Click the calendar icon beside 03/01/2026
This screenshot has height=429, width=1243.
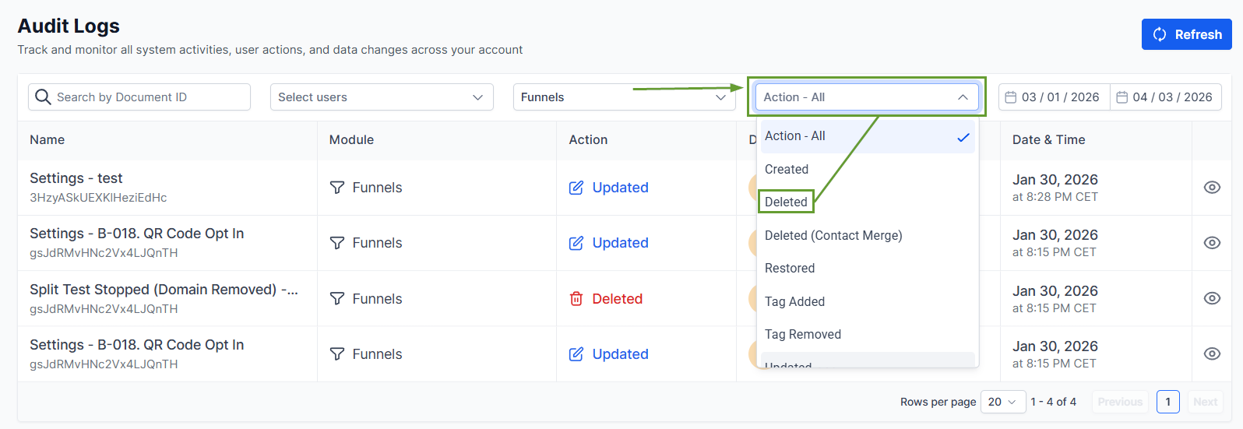click(x=1010, y=97)
